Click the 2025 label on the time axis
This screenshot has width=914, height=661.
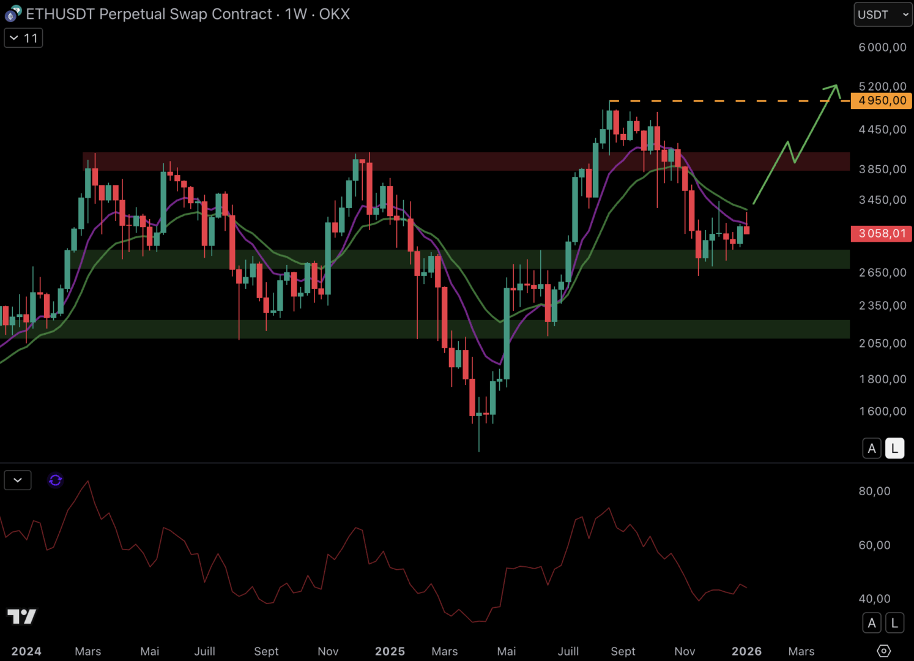click(390, 651)
